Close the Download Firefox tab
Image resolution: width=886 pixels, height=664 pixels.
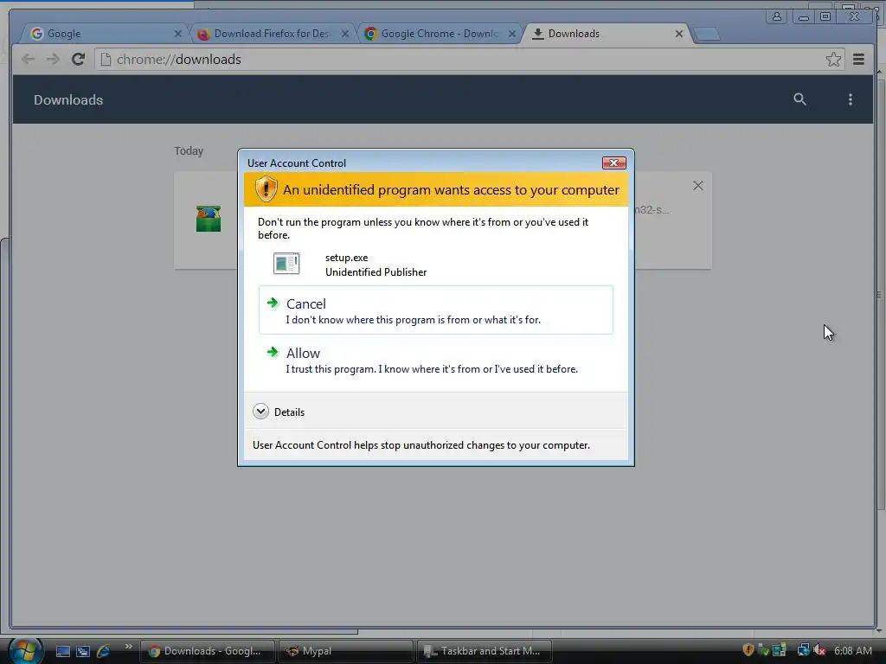point(344,34)
